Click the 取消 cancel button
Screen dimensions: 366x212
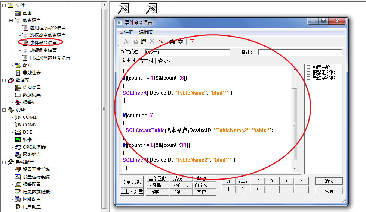pos(329,191)
